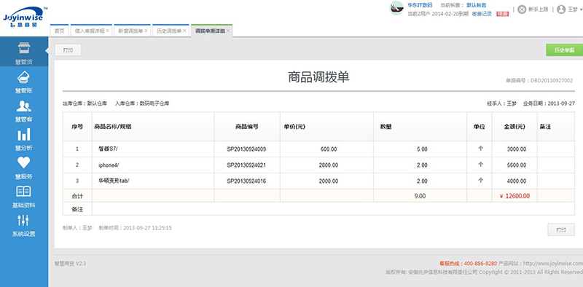Click the amount 5600.00 cell
Image resolution: width=583 pixels, height=287 pixels.
(x=514, y=165)
